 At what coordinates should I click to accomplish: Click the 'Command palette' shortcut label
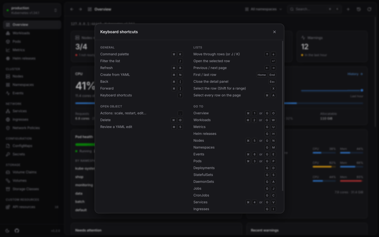pyautogui.click(x=114, y=54)
